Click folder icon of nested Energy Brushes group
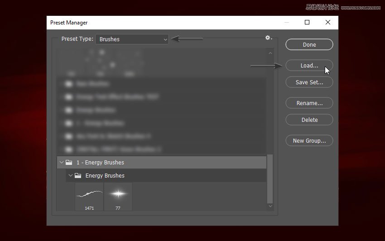This screenshot has width=385, height=241. point(78,175)
